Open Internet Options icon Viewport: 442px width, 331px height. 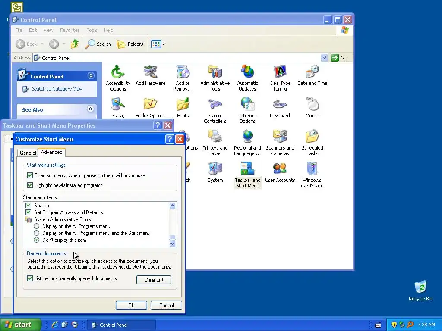tap(247, 110)
